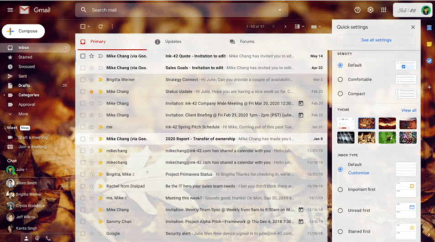Select Unread first inbox type

340,210
